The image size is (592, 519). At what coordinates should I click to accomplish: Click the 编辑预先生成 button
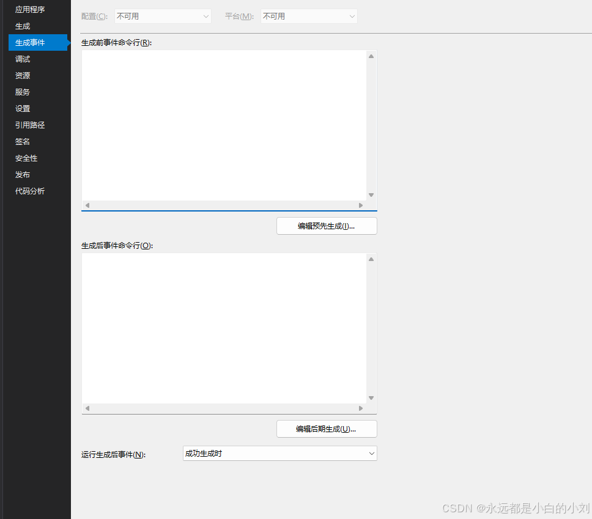[x=327, y=226]
